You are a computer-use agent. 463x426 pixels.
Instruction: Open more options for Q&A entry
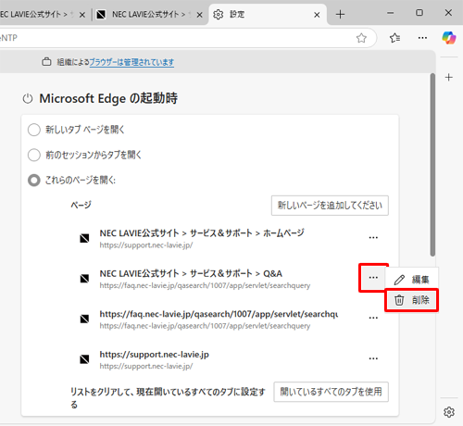373,278
